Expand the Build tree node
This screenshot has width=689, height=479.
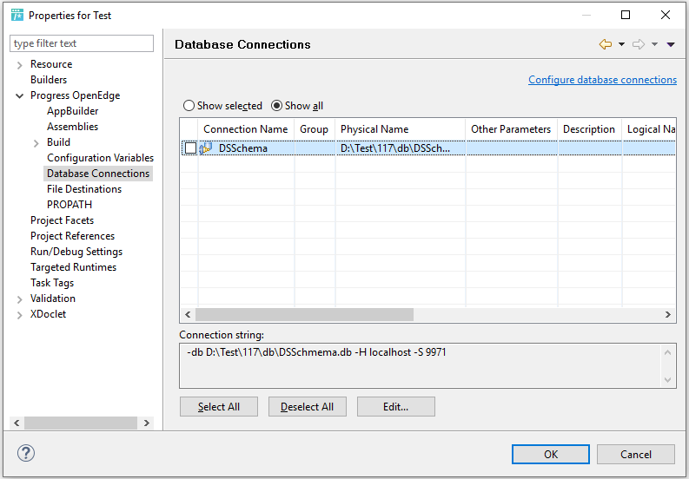pyautogui.click(x=36, y=143)
